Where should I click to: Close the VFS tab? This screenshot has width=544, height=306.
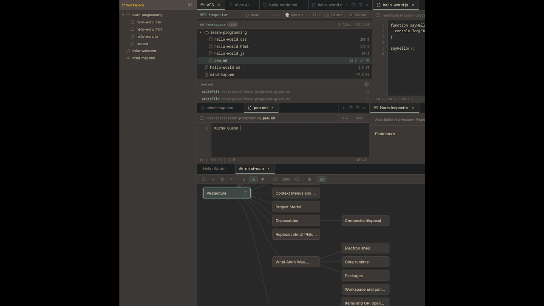coord(219,5)
